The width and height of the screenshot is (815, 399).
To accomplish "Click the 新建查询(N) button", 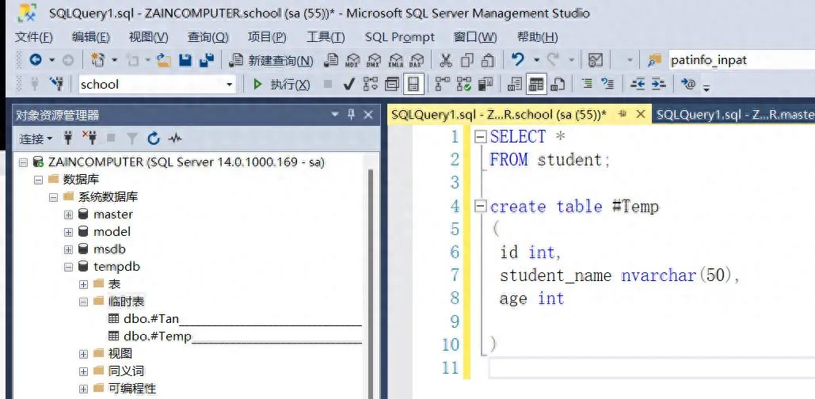I will pos(272,61).
